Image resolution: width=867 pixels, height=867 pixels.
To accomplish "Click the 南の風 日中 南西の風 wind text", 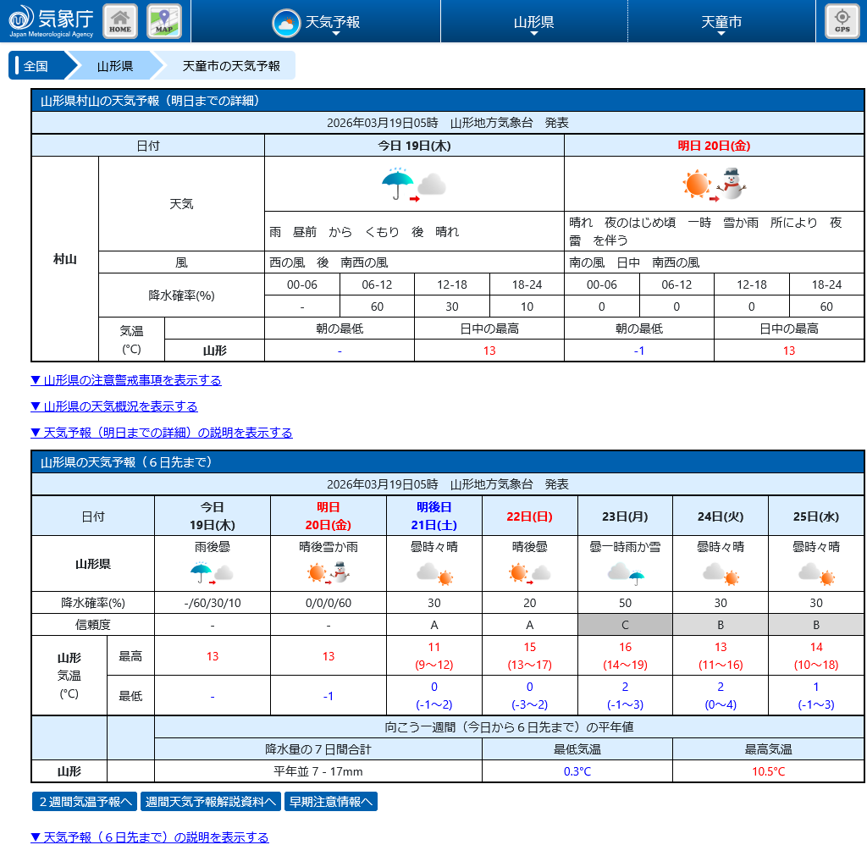I will pos(634,262).
